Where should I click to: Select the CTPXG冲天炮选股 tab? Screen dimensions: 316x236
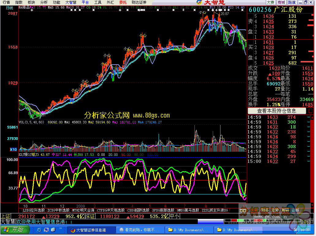[111, 210]
